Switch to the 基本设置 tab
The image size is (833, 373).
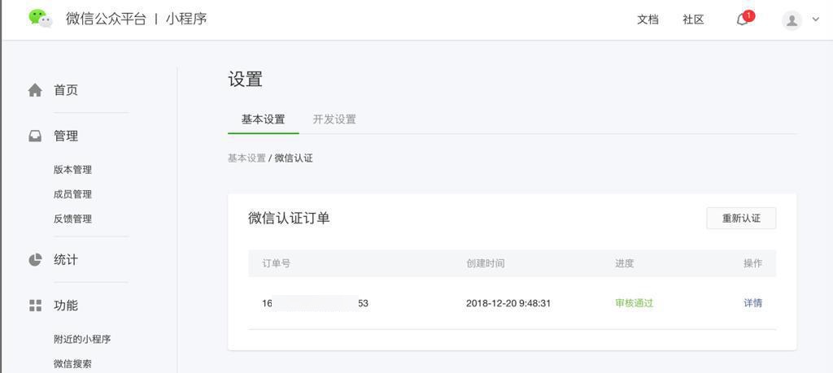tap(263, 119)
